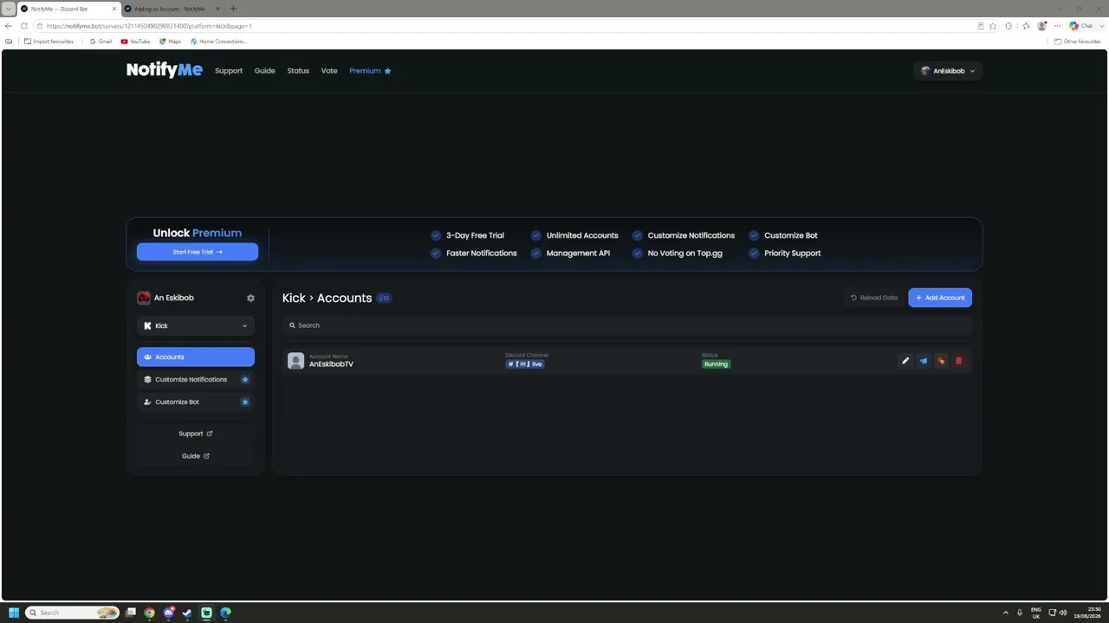Open a new browser tab
This screenshot has height=623, width=1109.
tap(233, 9)
